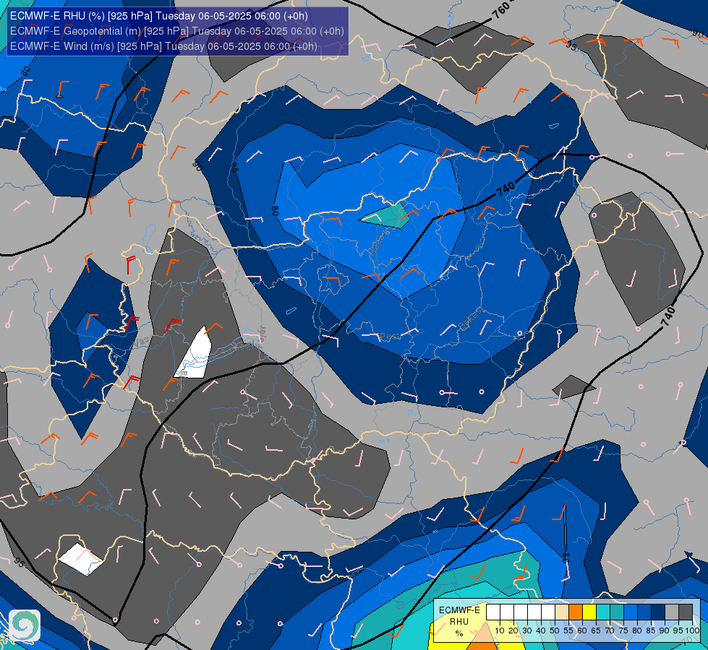Pick the orange 55–60% legend swatch
The image size is (708, 650).
click(576, 612)
